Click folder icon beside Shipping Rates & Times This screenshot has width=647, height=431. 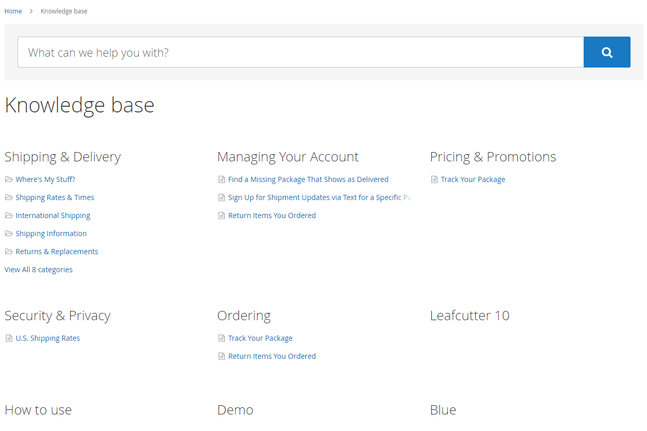point(9,197)
